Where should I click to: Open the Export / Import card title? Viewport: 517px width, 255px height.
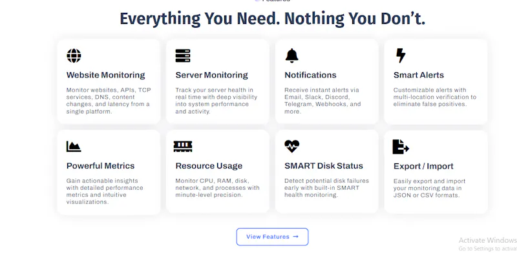pos(424,166)
